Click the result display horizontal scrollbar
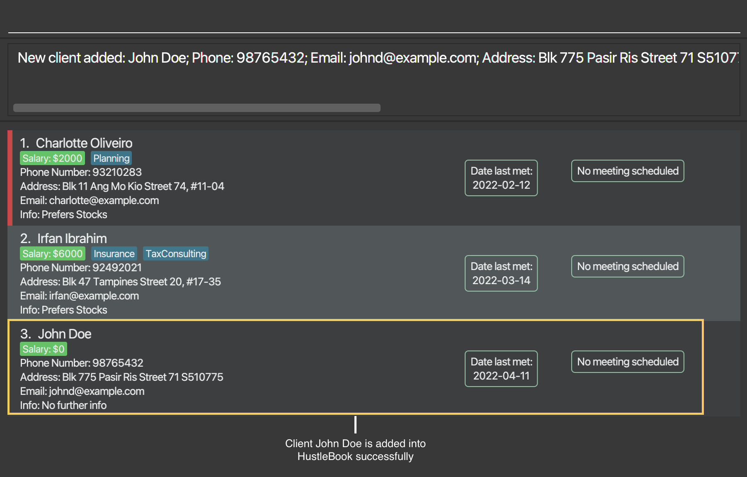 point(197,108)
